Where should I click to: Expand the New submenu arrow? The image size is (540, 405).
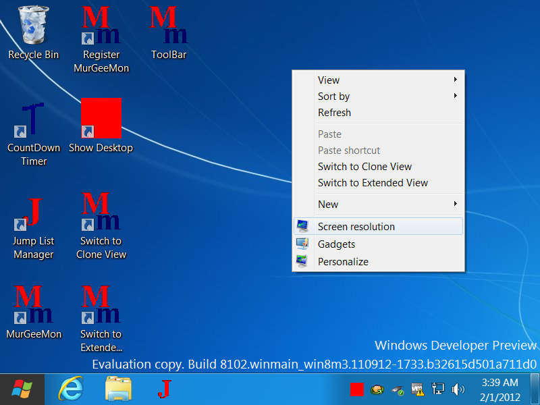(x=455, y=204)
